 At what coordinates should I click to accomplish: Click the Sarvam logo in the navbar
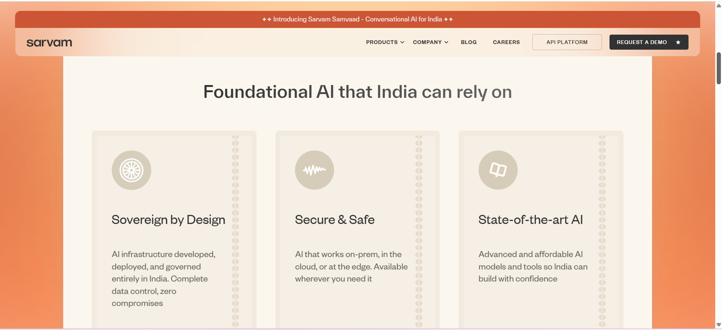[x=49, y=43]
